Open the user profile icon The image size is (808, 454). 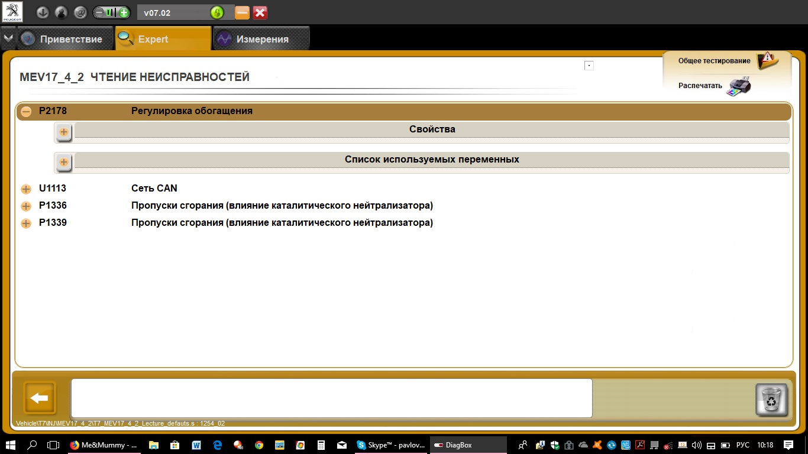[61, 12]
